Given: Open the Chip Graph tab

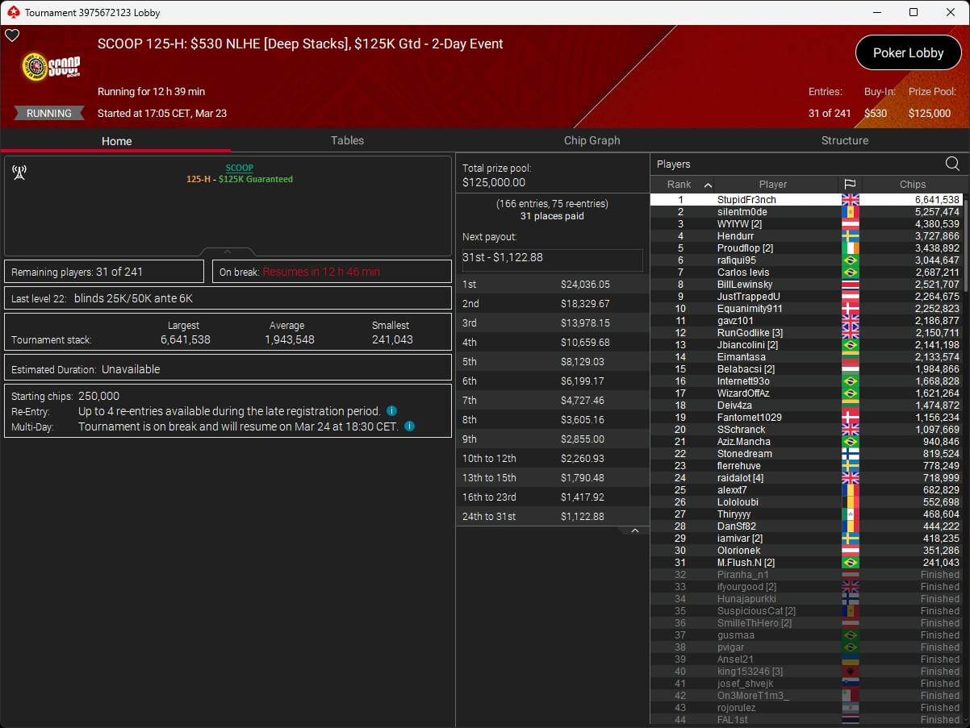Looking at the screenshot, I should [x=592, y=140].
